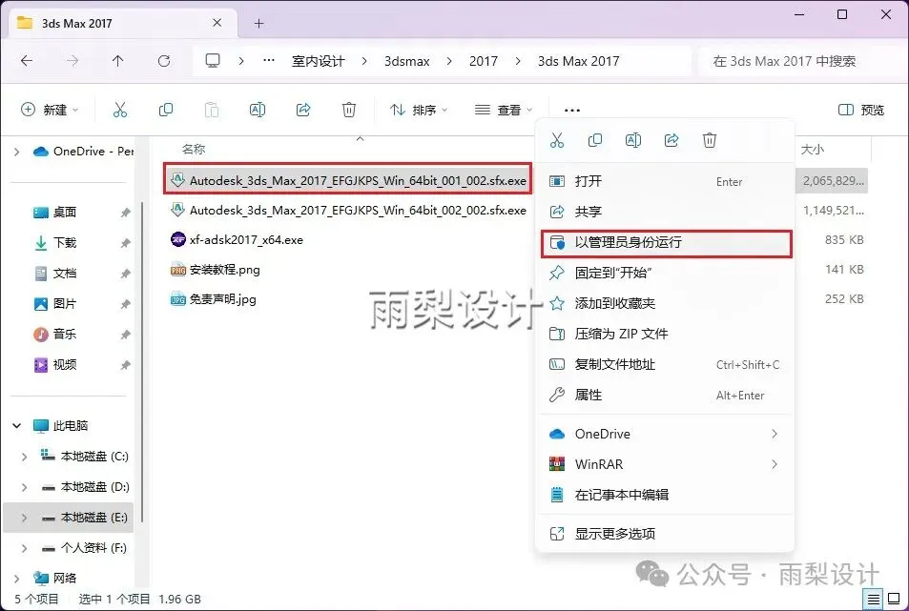
Task: Go up one folder level
Action: click(117, 61)
